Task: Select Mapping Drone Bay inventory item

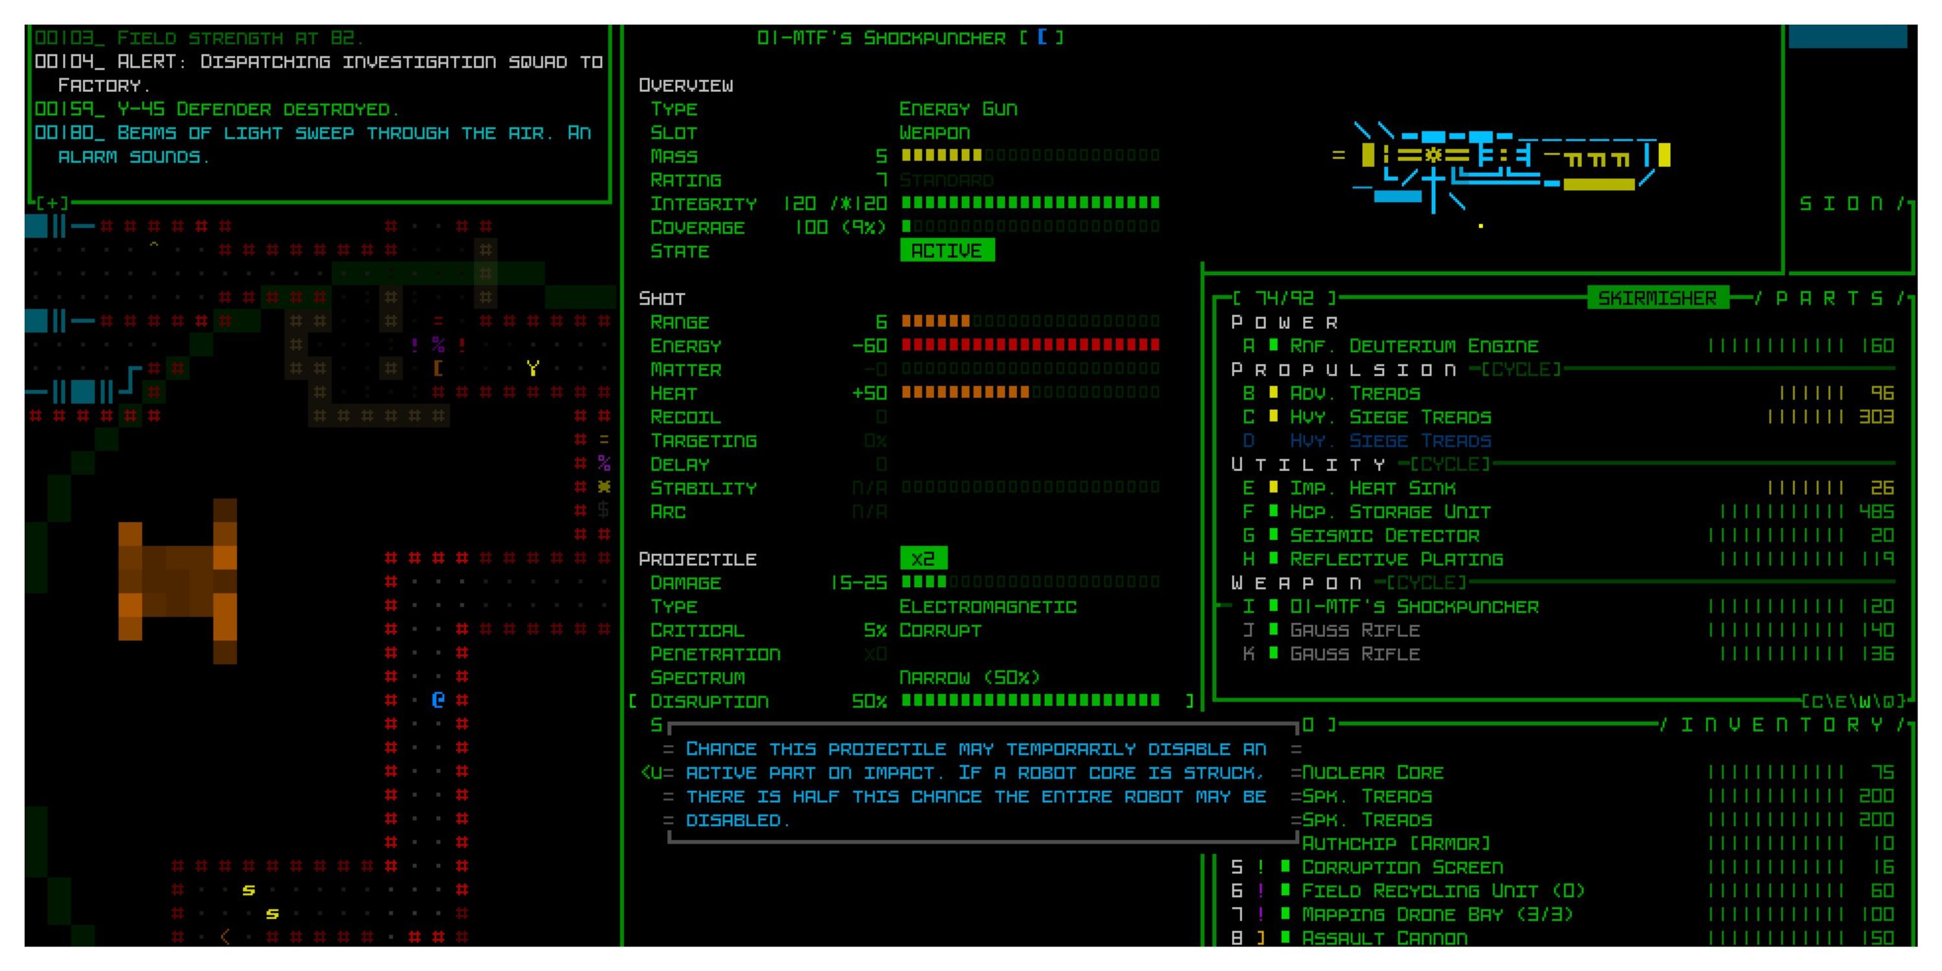Action: [x=1438, y=915]
